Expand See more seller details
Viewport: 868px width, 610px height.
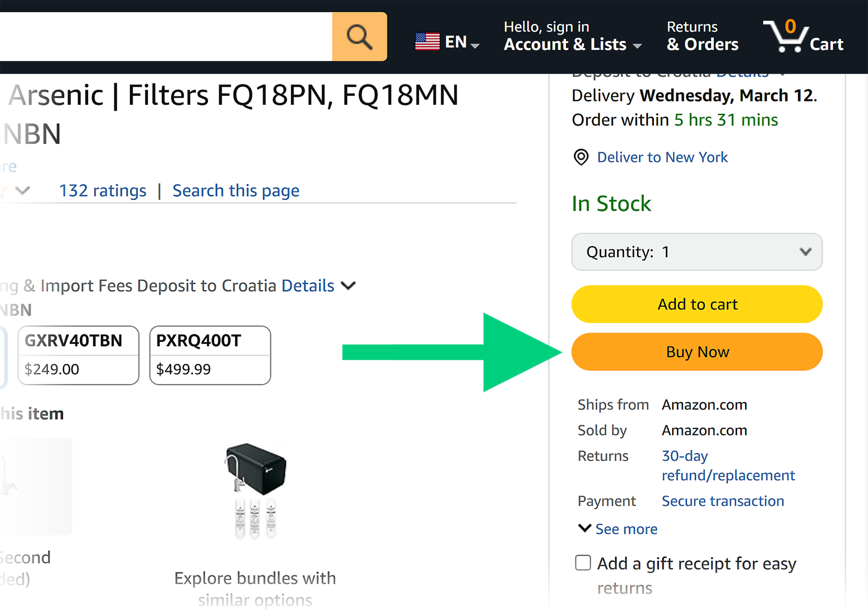(x=618, y=529)
